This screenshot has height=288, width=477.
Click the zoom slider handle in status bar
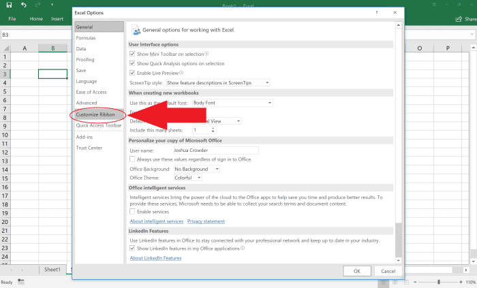[x=439, y=282]
